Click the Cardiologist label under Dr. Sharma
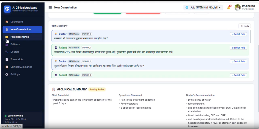 [x=248, y=9]
